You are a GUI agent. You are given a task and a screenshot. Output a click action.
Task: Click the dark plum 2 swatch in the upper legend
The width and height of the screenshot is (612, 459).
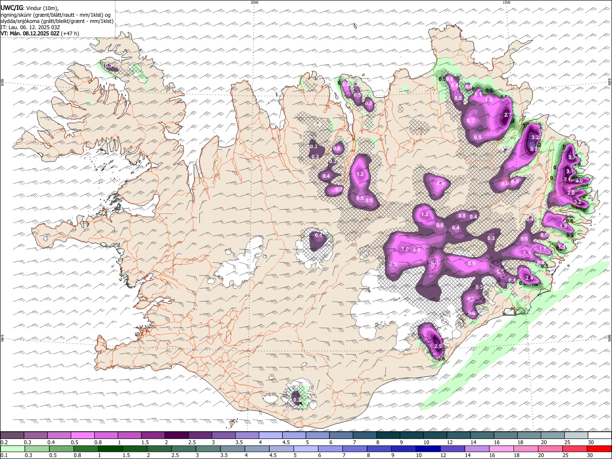tap(176, 436)
